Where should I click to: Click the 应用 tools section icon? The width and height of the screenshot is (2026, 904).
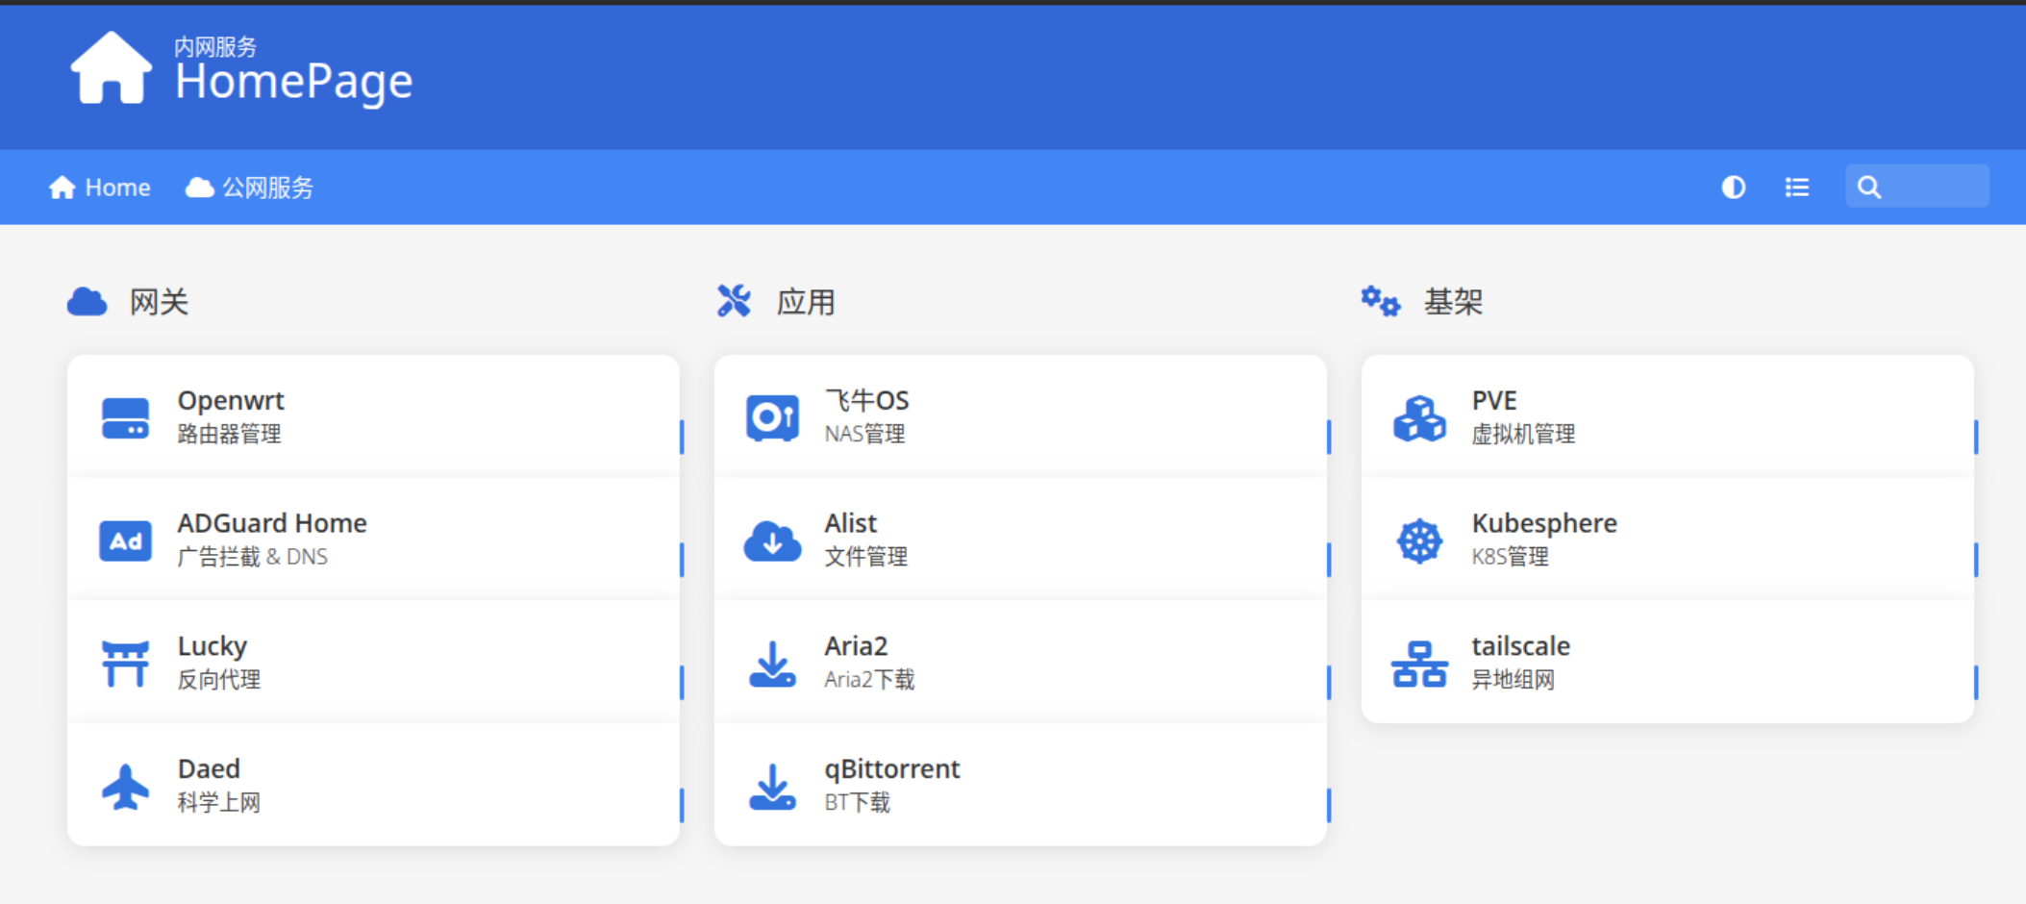point(734,301)
